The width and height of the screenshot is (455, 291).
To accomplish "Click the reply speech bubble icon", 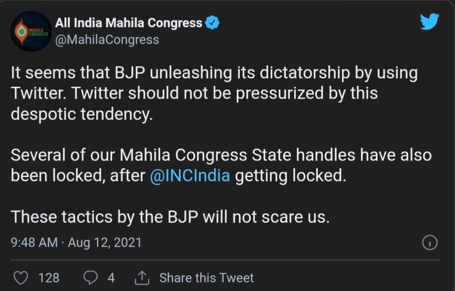I will click(90, 278).
